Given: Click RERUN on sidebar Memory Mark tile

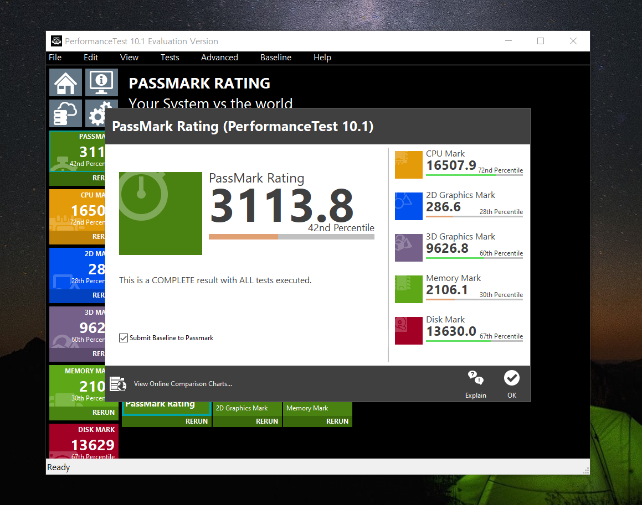Looking at the screenshot, I should (x=104, y=413).
